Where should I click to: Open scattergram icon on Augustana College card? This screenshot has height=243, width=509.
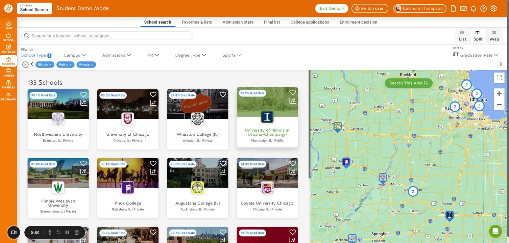pyautogui.click(x=223, y=171)
